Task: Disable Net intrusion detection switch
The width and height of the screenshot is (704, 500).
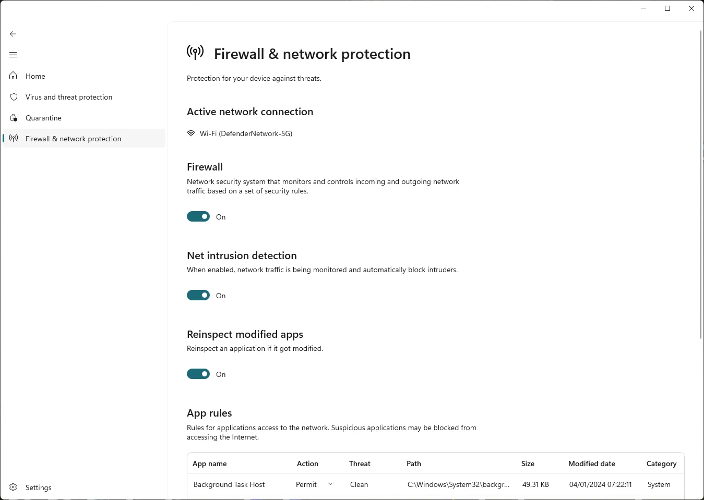Action: [x=198, y=295]
